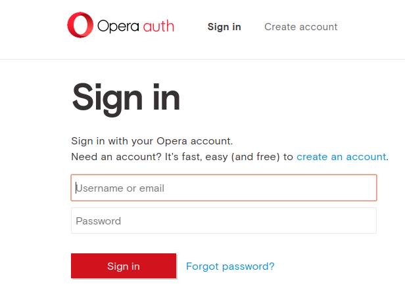Follow the create an account link
Viewport: 405px width, 296px height.
pyautogui.click(x=341, y=157)
